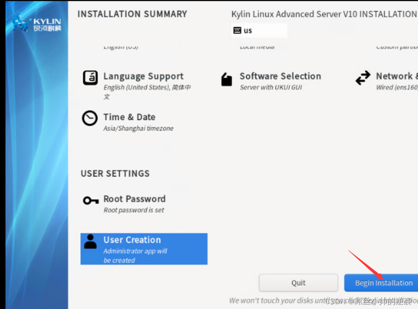This screenshot has height=309, width=418.
Task: Click the Software Selection package icon
Action: (227, 79)
